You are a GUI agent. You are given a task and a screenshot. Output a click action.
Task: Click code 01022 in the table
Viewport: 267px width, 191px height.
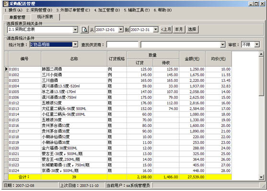(14, 159)
